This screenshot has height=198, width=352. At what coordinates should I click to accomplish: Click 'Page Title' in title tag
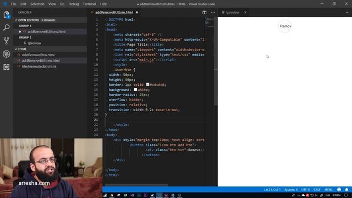137,45
